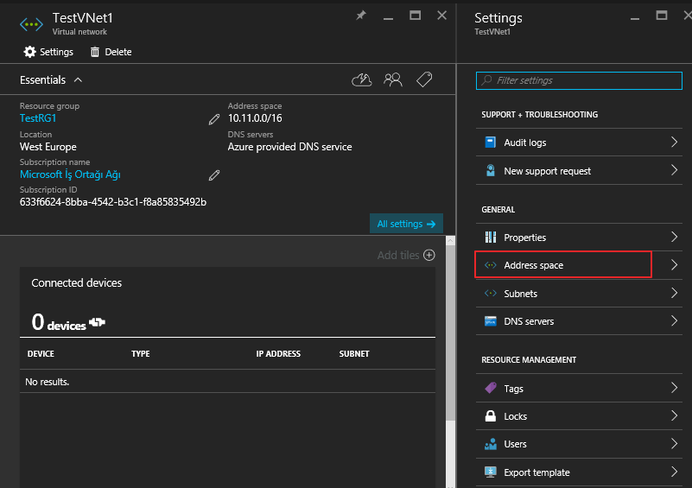Sort by IP ADDRESS column header
The image size is (692, 488).
click(x=278, y=354)
